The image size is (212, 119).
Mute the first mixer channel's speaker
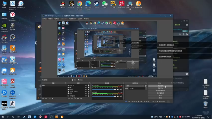pos(118,89)
